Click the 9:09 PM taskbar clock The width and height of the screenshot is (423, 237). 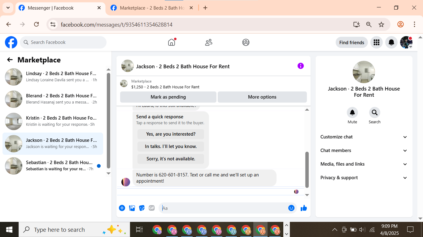(389, 226)
